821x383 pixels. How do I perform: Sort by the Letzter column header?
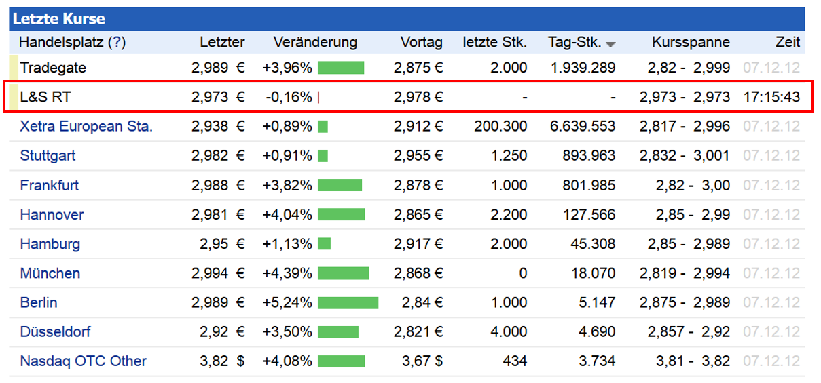tap(222, 42)
